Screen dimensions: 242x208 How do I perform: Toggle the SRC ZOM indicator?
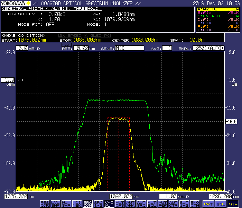[87, 204]
